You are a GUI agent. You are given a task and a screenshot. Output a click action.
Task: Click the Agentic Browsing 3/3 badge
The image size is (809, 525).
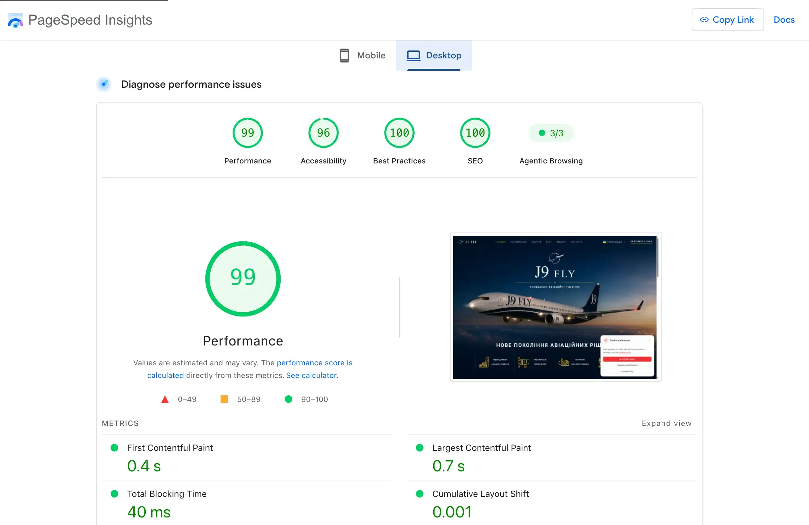(x=551, y=133)
